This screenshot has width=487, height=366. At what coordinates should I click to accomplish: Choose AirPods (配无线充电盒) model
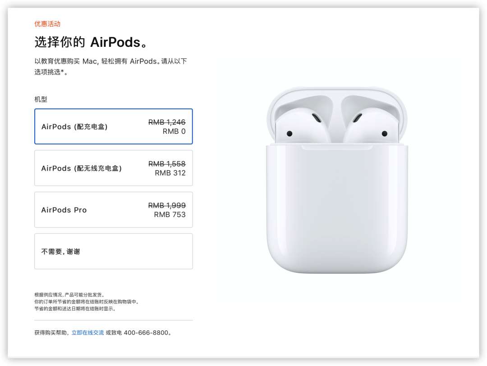[113, 168]
